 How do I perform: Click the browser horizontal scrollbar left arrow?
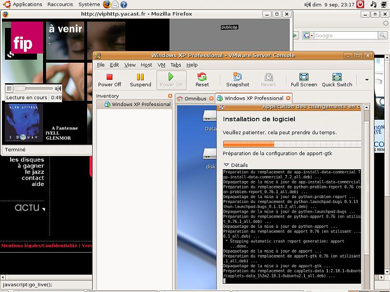(3, 277)
